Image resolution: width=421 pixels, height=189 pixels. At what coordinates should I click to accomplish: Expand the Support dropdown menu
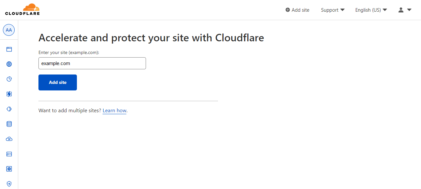[332, 10]
